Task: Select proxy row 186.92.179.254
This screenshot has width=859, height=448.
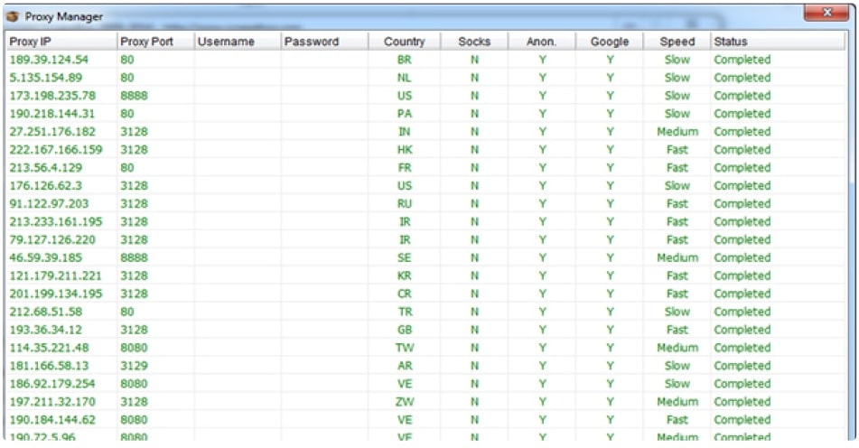Action: (426, 384)
